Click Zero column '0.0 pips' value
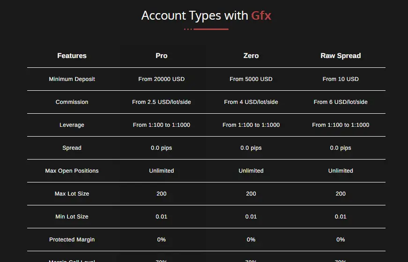This screenshot has width=408, height=262. (251, 148)
